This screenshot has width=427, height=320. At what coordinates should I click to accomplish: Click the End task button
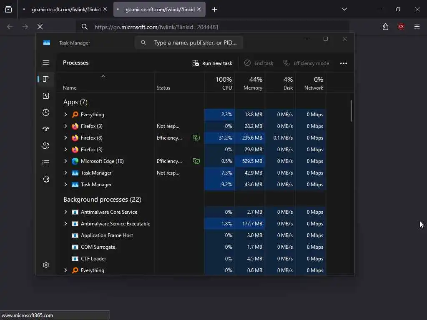tap(259, 63)
